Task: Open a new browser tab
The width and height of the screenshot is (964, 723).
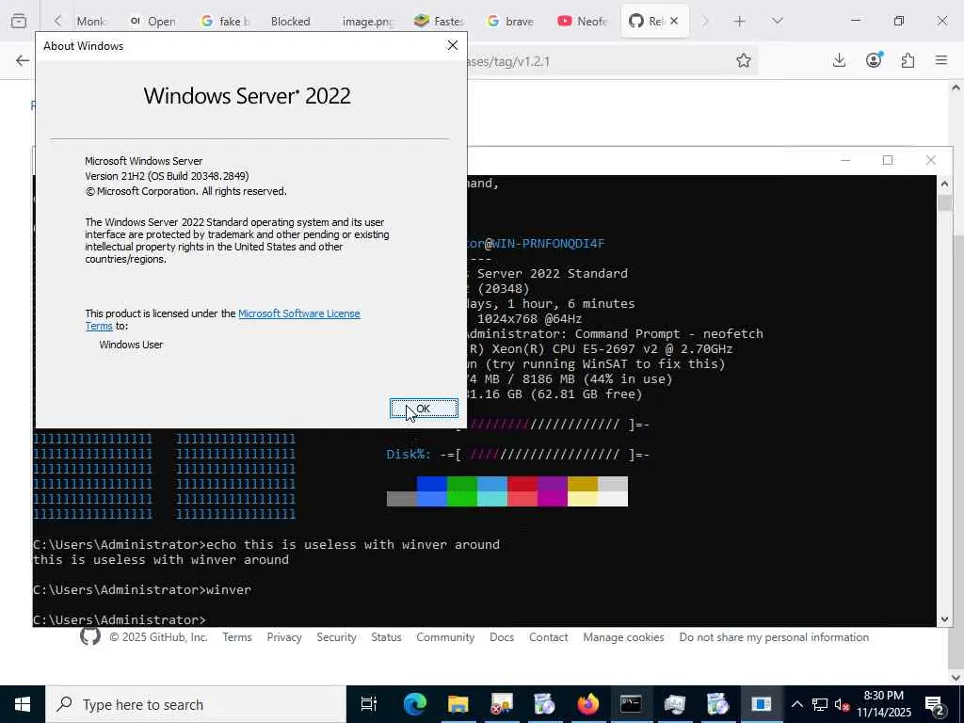Action: point(740,22)
